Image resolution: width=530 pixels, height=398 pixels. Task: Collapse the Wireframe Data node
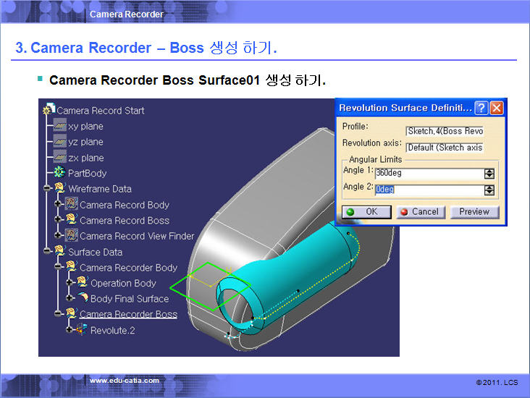(48, 189)
